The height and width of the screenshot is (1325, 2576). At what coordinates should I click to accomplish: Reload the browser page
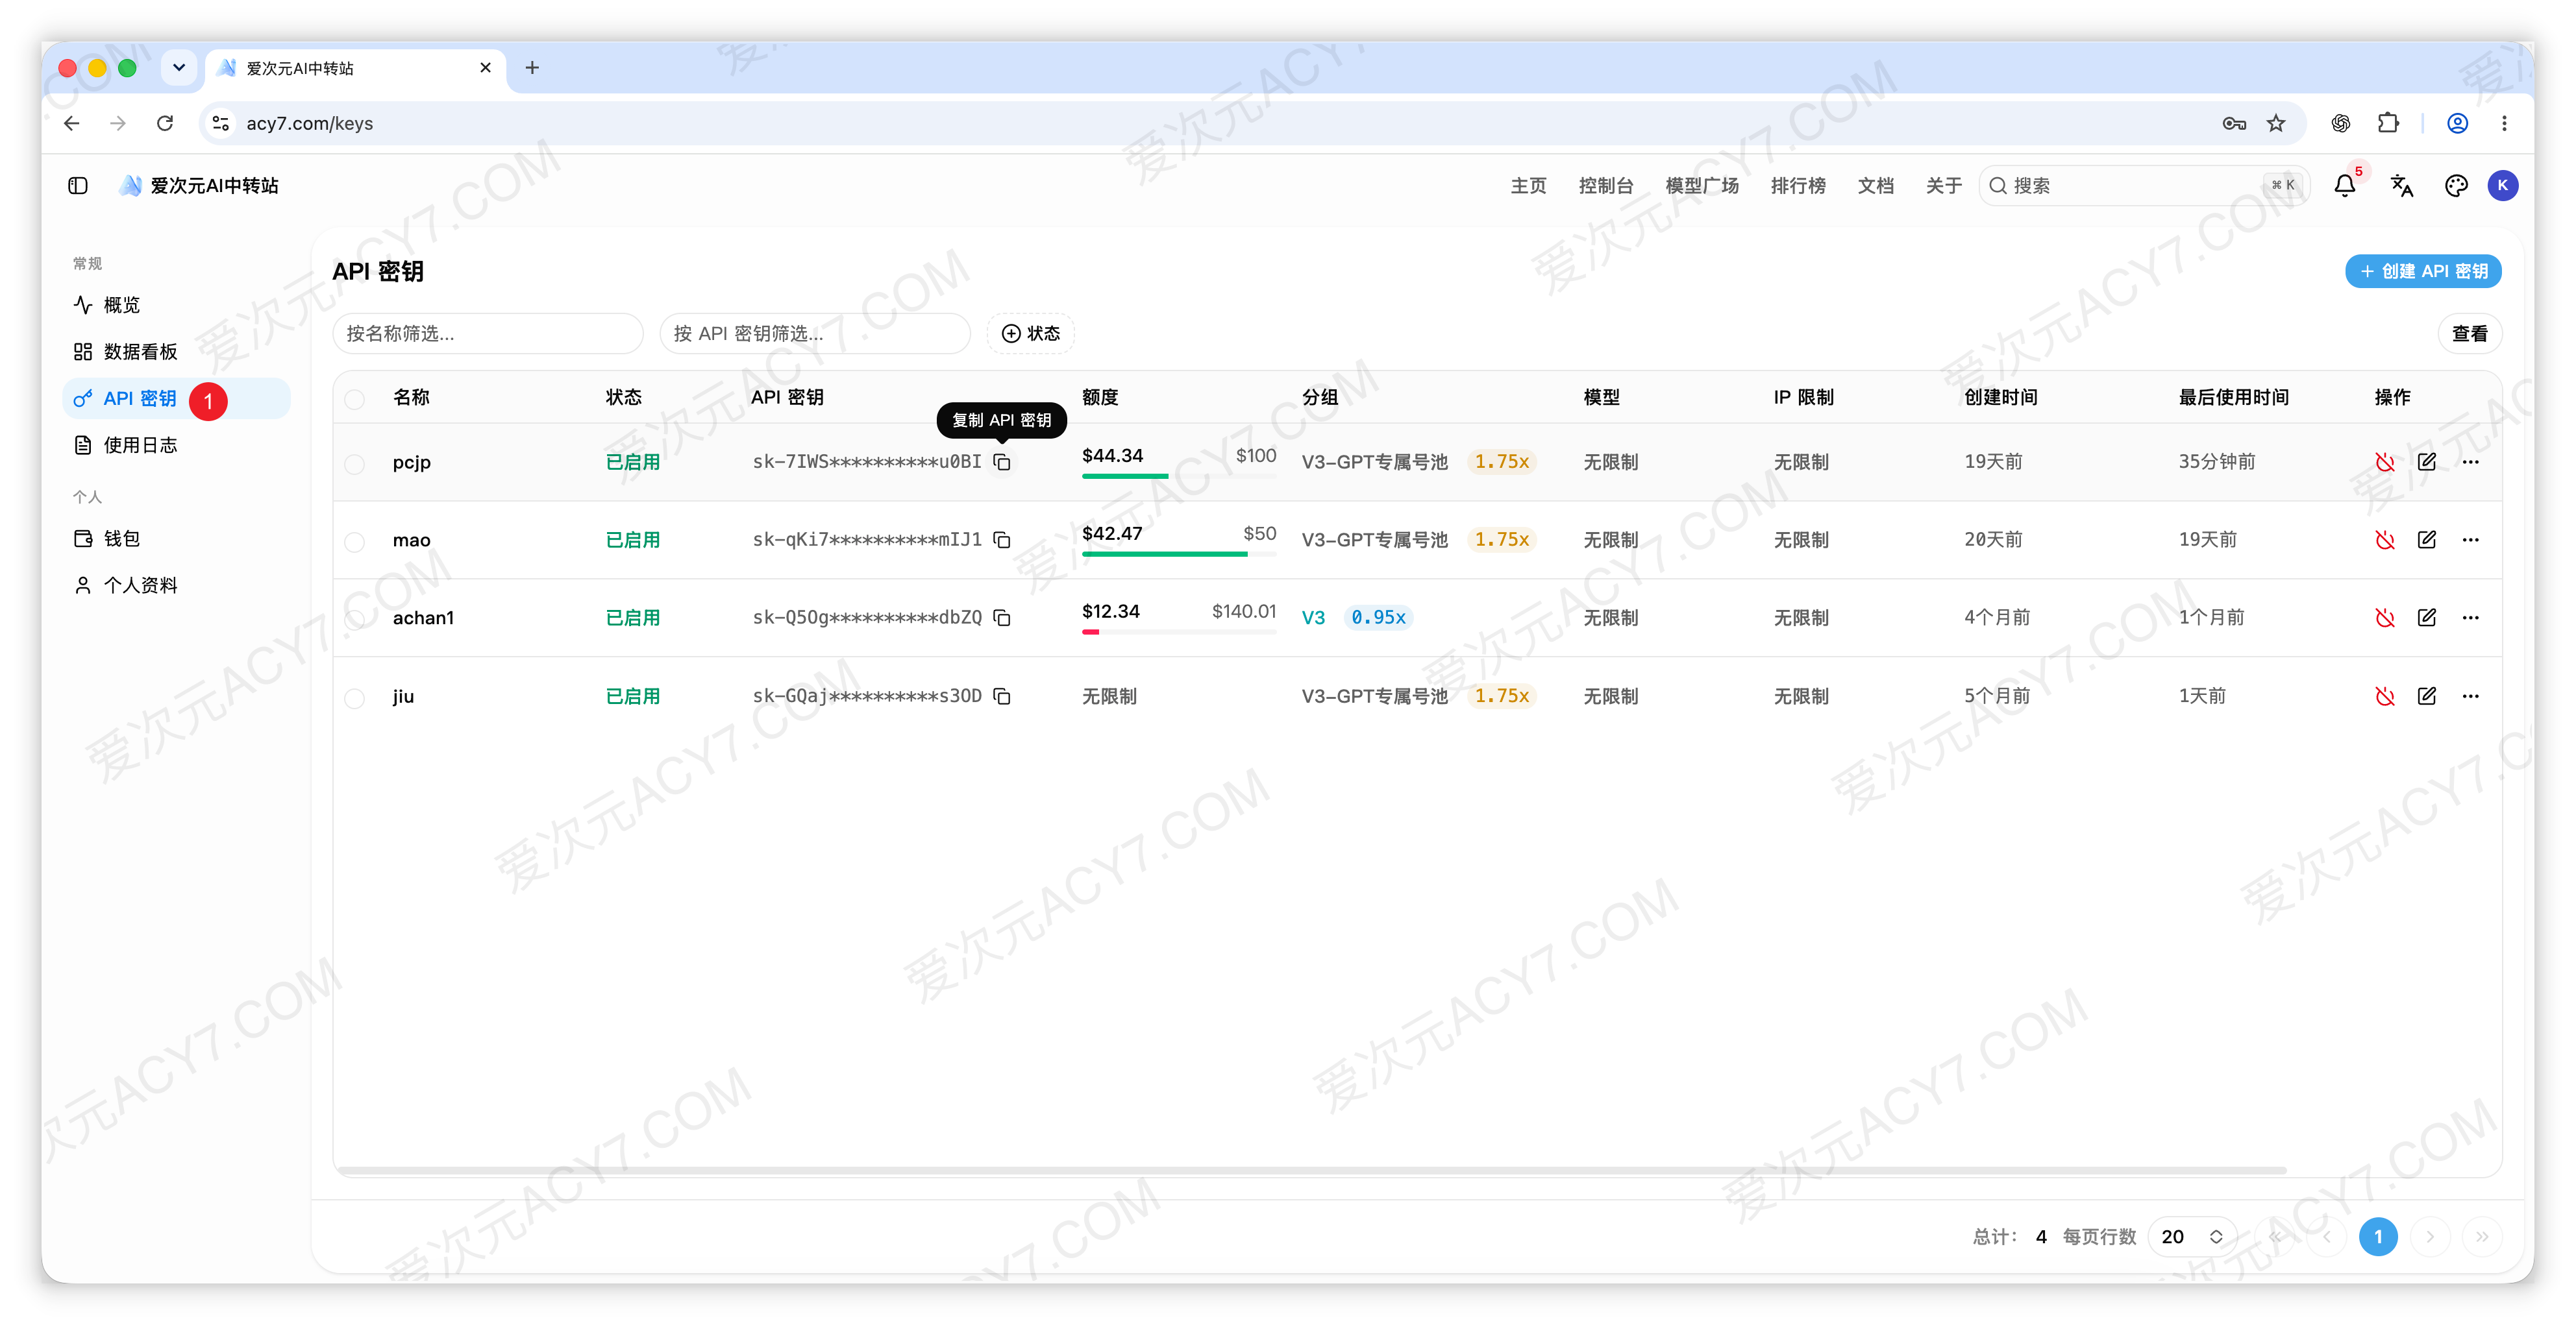click(x=165, y=123)
